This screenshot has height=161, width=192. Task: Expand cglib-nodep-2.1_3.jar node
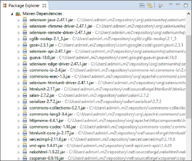point(19,39)
